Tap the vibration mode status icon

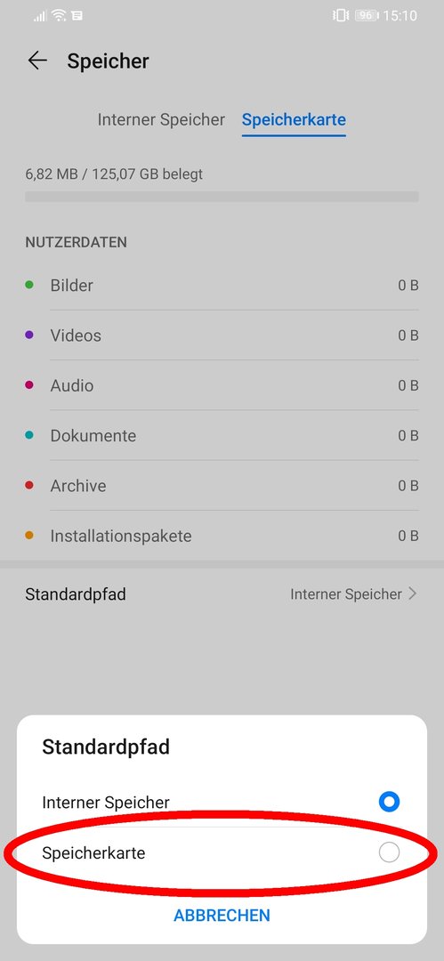pyautogui.click(x=341, y=15)
